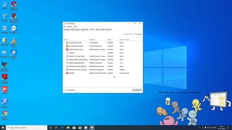
Task: Open the Options menu in Task Manager
Action: click(x=70, y=27)
